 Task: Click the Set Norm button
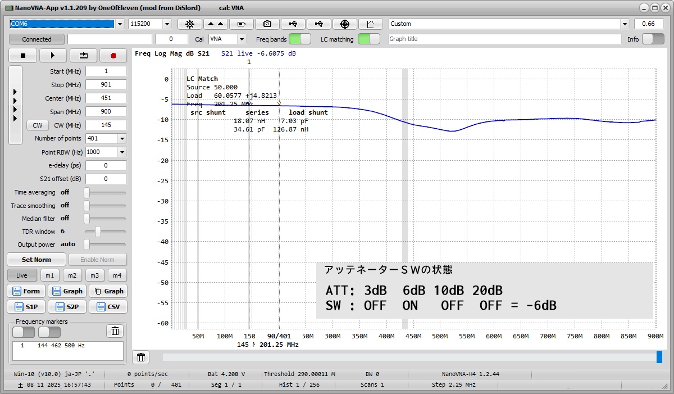coord(37,260)
